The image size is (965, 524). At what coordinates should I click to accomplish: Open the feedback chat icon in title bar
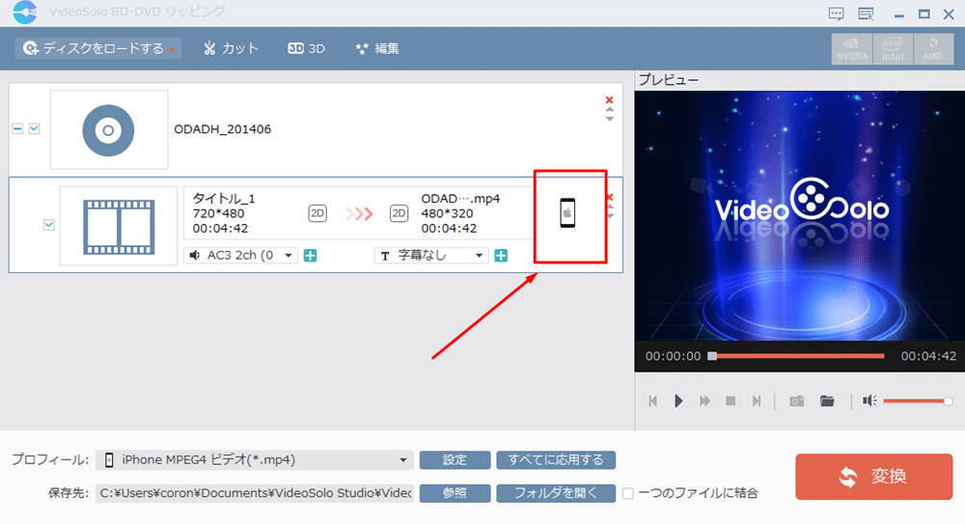pos(836,14)
